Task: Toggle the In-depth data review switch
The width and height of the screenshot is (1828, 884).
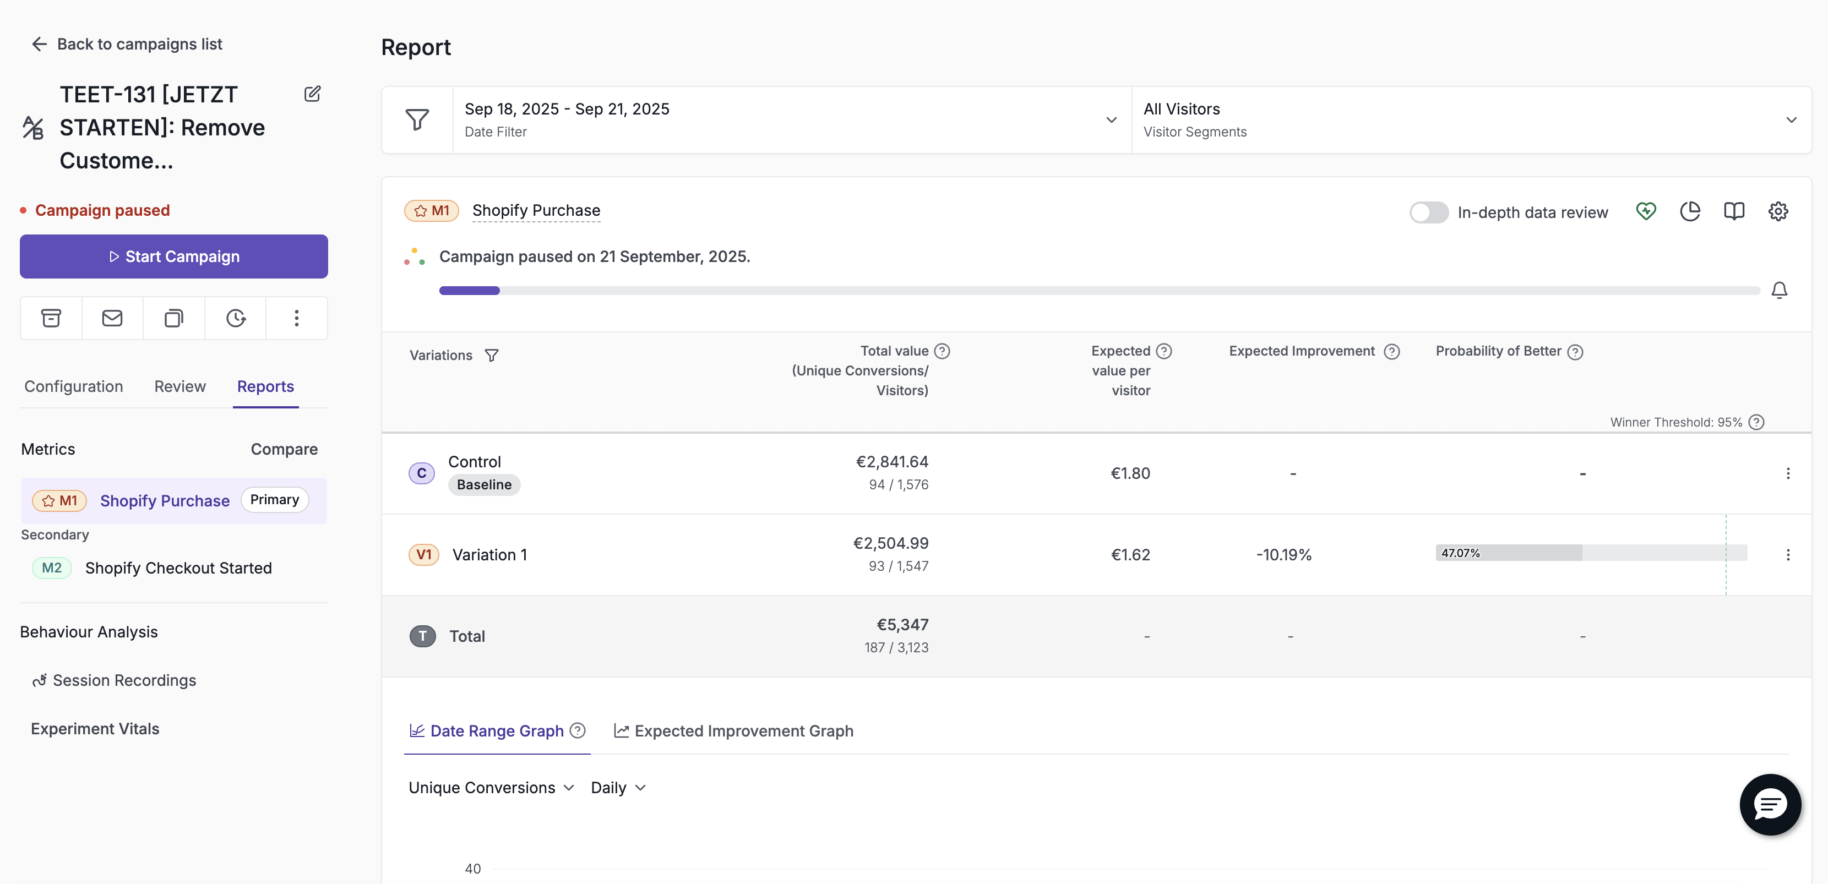Action: [1428, 212]
